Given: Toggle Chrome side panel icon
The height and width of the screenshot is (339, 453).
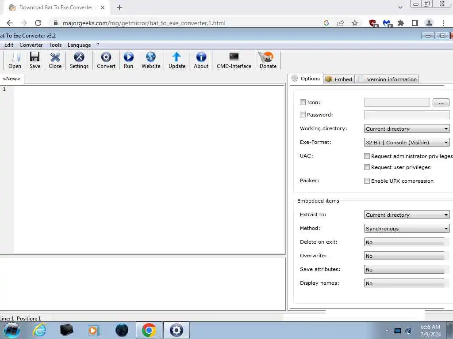Looking at the screenshot, I should (x=415, y=23).
